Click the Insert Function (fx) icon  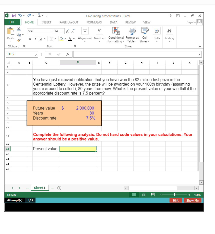pyautogui.click(x=68, y=54)
